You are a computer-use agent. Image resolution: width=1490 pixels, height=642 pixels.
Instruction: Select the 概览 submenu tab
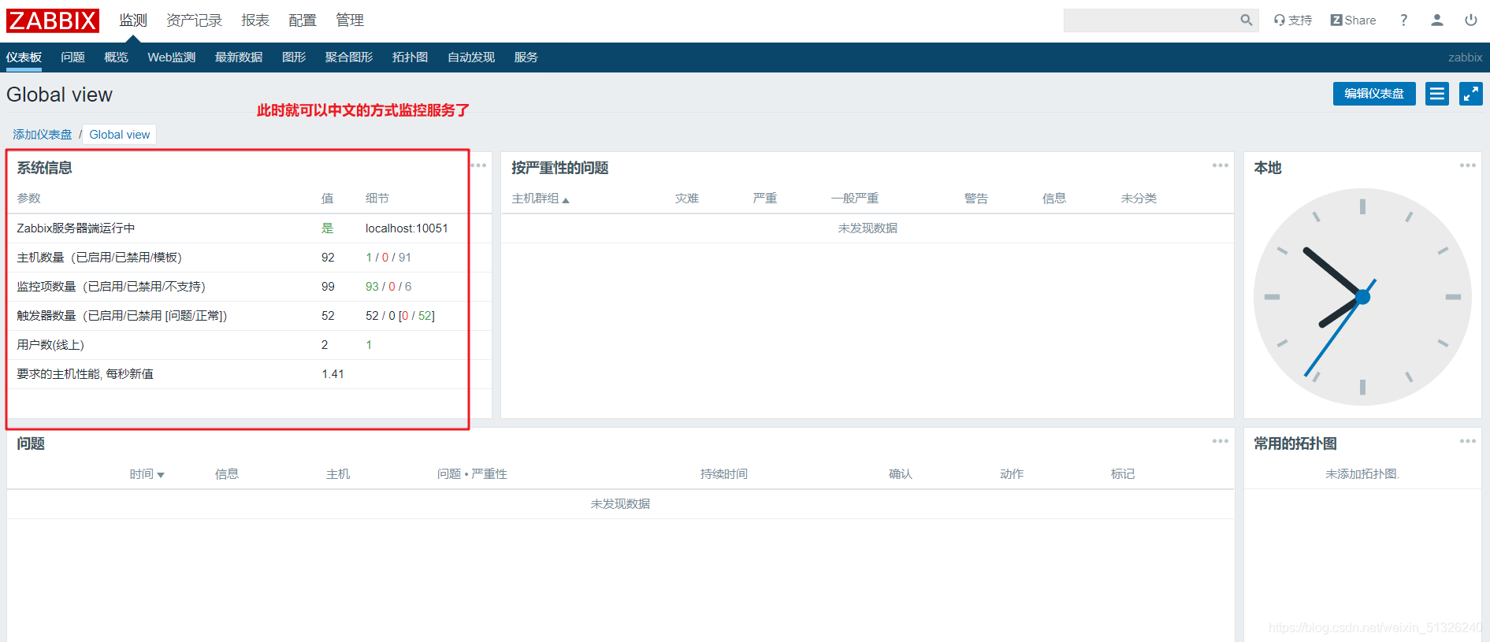click(116, 58)
